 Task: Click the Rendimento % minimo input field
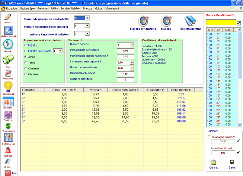[125, 74]
